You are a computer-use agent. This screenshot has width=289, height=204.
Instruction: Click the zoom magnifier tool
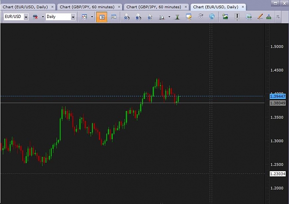(162, 17)
